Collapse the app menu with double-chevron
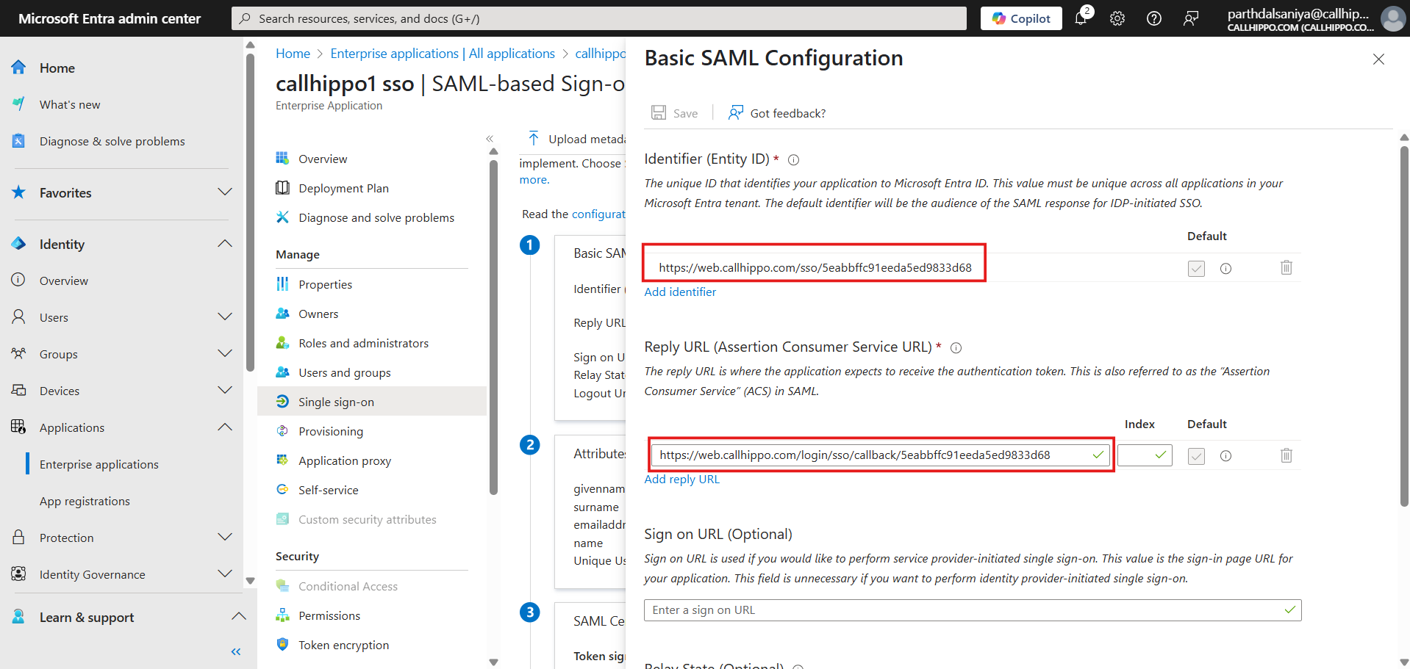Image resolution: width=1410 pixels, height=669 pixels. 490,139
